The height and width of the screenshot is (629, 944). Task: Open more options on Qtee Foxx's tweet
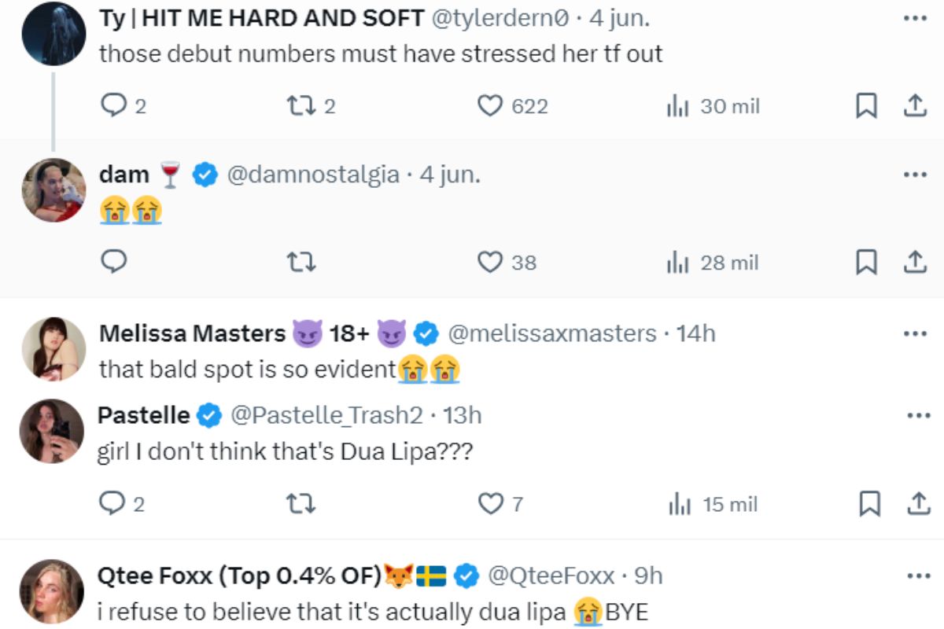[915, 576]
